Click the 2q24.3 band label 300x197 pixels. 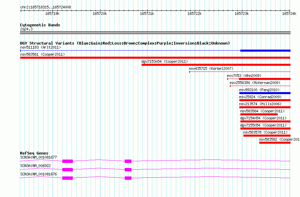[26, 29]
